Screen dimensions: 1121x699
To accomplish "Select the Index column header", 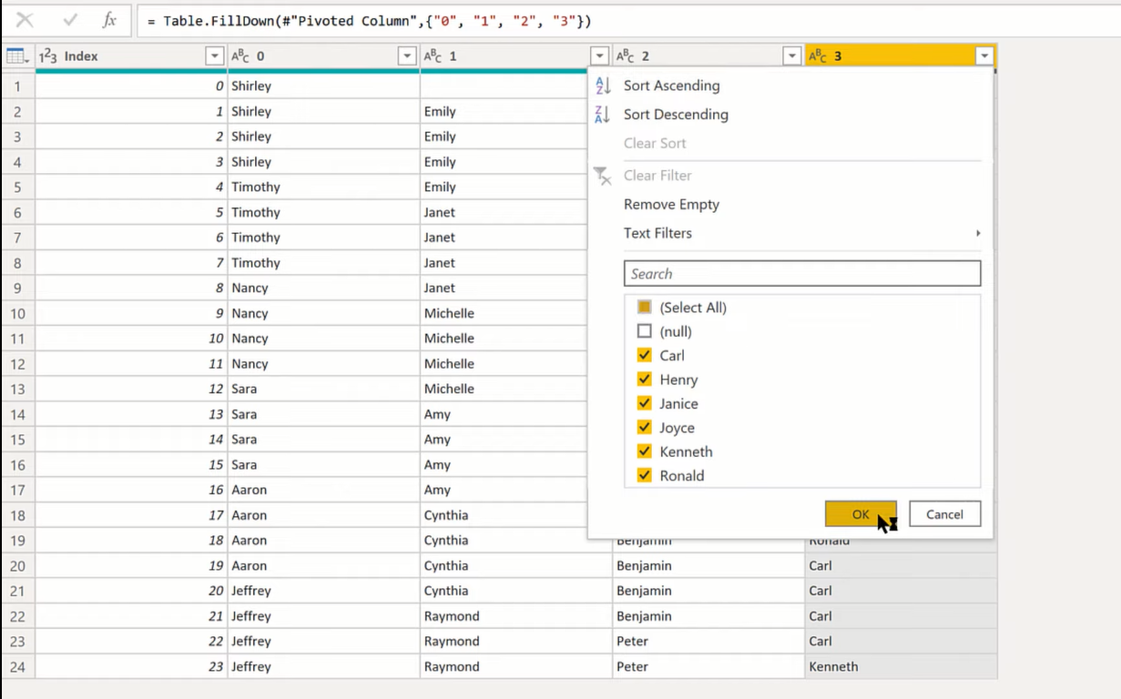I will tap(131, 56).
